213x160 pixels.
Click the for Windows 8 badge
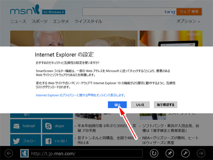click(x=54, y=12)
